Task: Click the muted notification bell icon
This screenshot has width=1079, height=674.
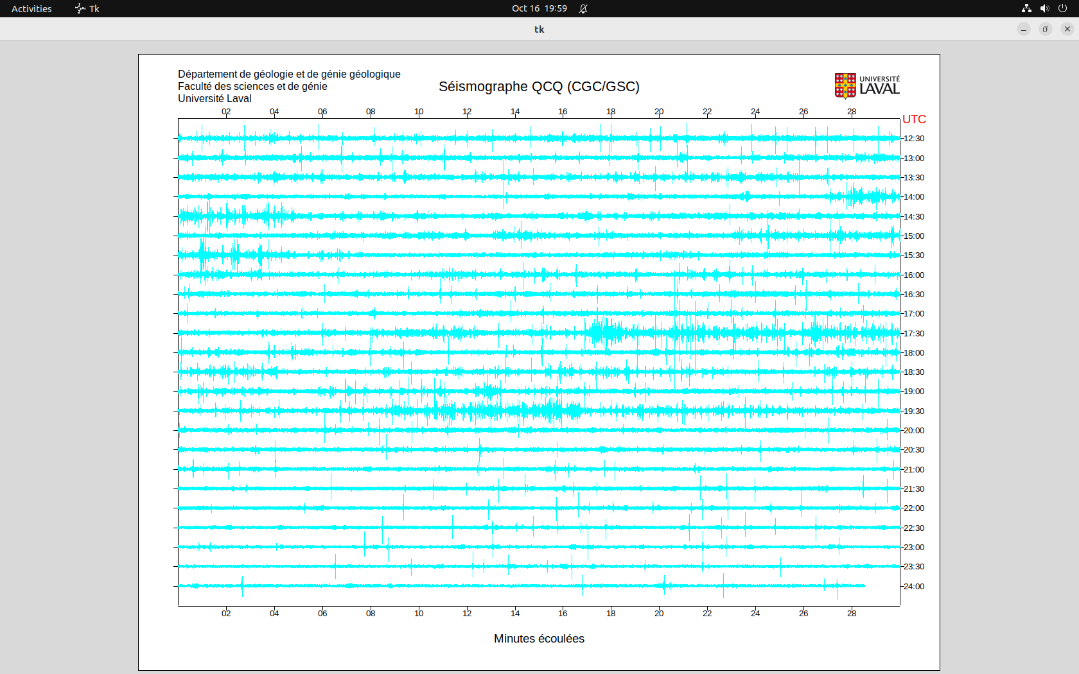Action: (x=583, y=8)
